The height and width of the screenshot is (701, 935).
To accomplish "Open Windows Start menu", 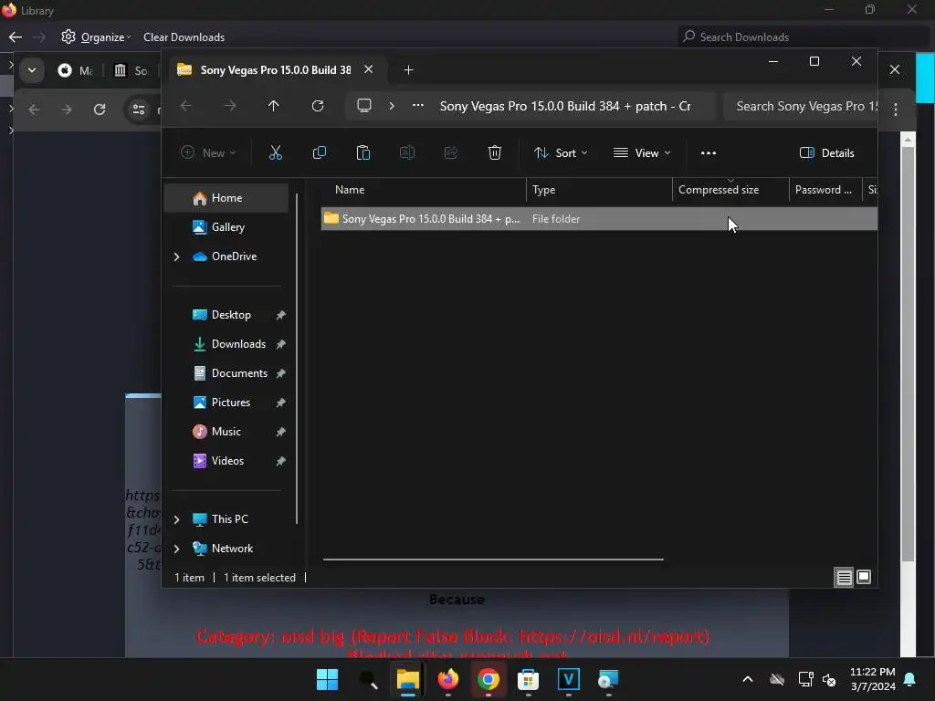I will point(327,679).
